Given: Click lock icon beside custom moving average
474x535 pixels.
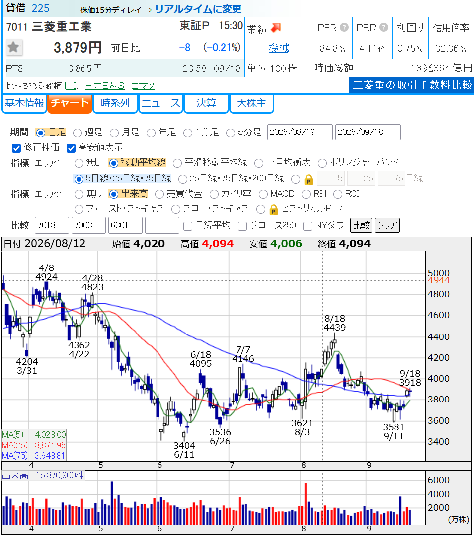Looking at the screenshot, I should (x=308, y=179).
